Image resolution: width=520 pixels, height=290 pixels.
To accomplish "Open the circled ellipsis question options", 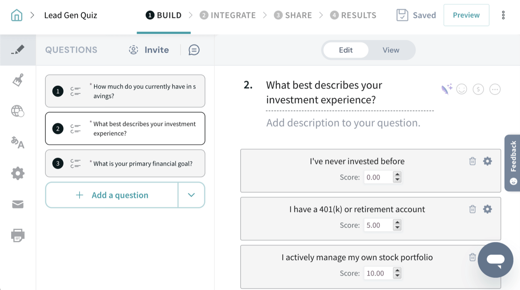I will pyautogui.click(x=495, y=89).
